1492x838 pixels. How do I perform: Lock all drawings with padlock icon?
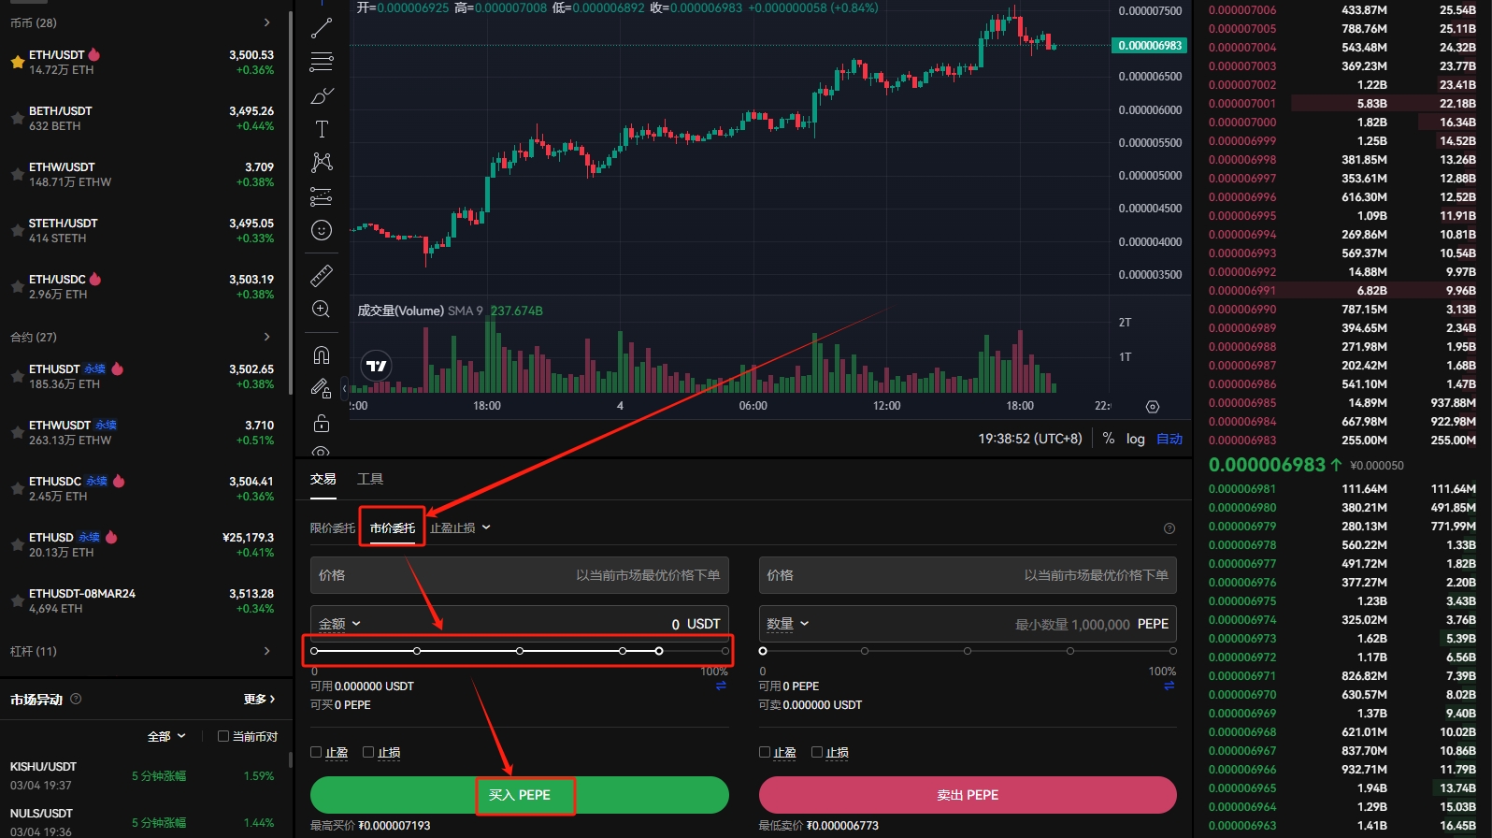click(x=322, y=423)
